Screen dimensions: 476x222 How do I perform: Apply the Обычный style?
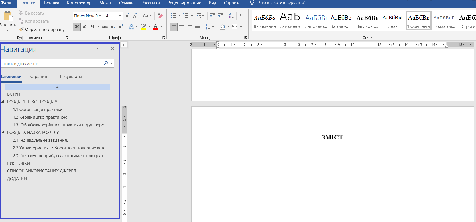click(x=419, y=20)
